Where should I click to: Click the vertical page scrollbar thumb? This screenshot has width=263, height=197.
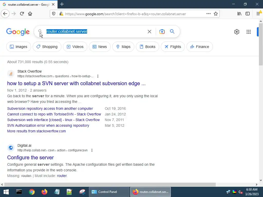(261, 44)
